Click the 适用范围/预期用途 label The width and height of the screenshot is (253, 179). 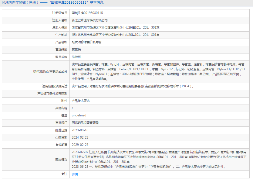tap(55, 86)
